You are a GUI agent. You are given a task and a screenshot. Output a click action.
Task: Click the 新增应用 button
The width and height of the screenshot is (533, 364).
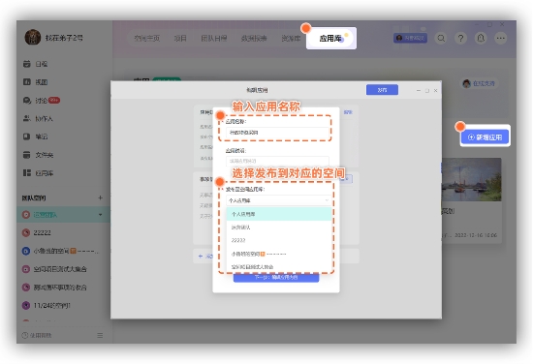pyautogui.click(x=486, y=137)
